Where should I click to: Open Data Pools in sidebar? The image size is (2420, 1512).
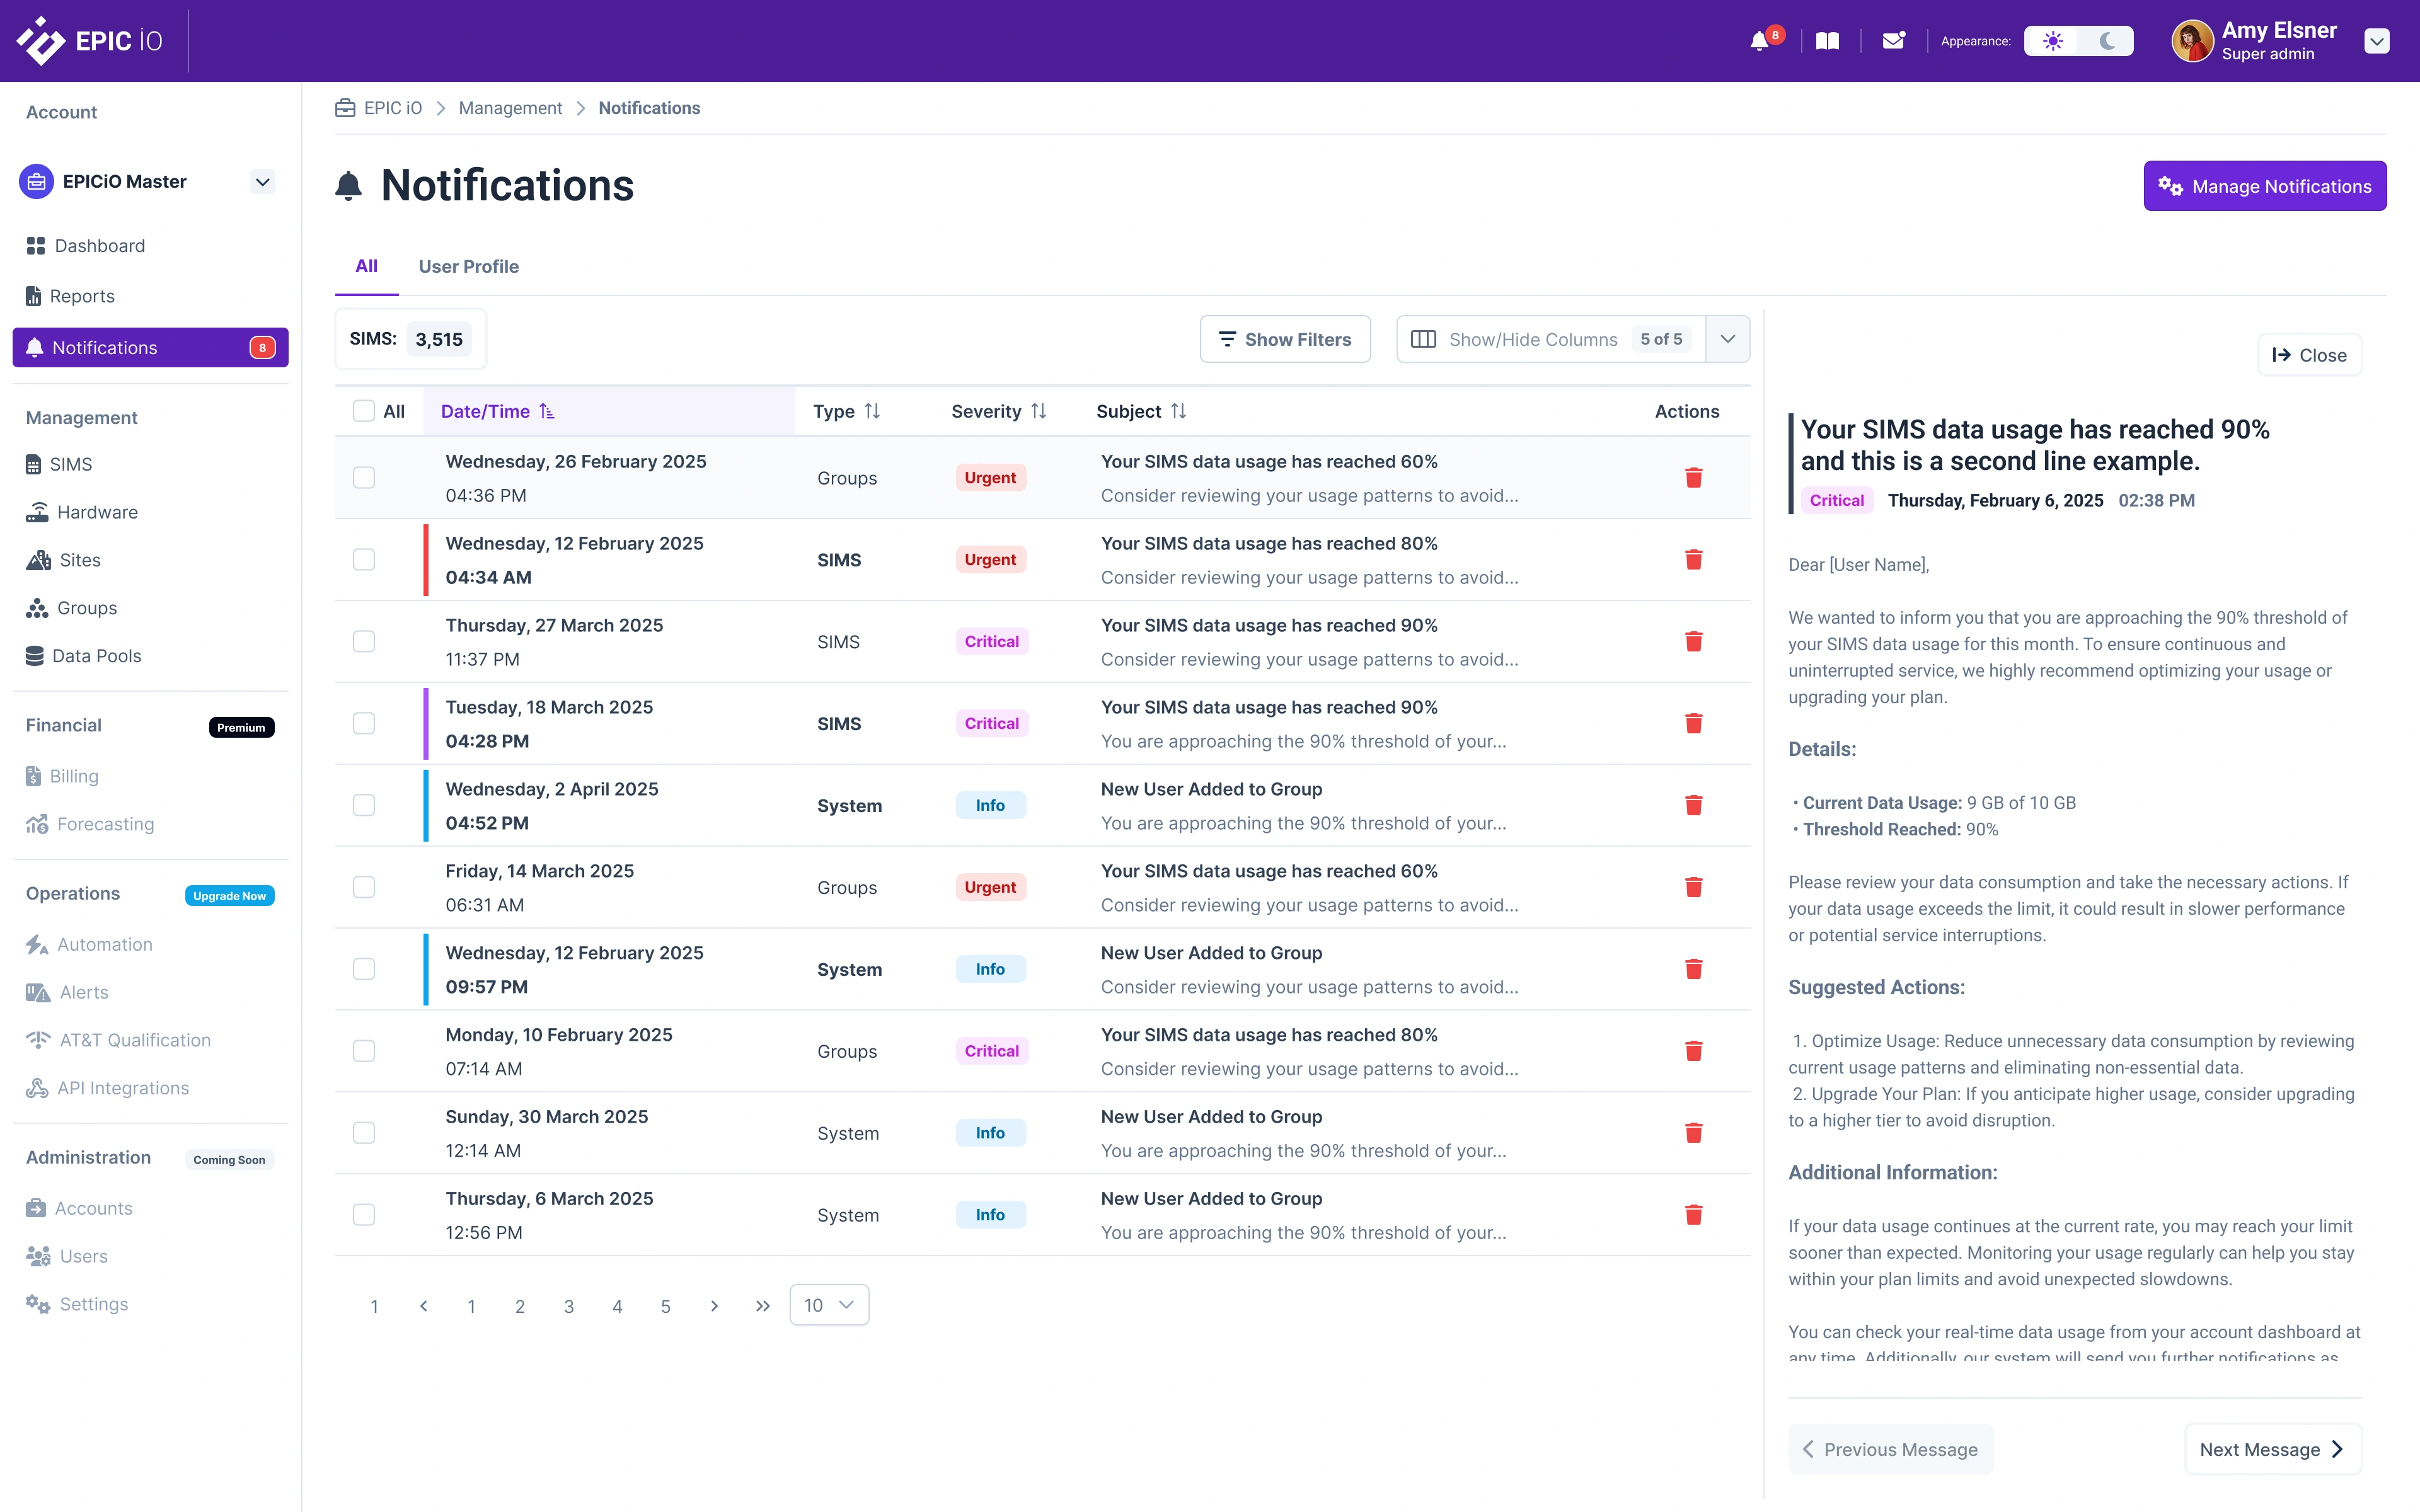(x=96, y=656)
